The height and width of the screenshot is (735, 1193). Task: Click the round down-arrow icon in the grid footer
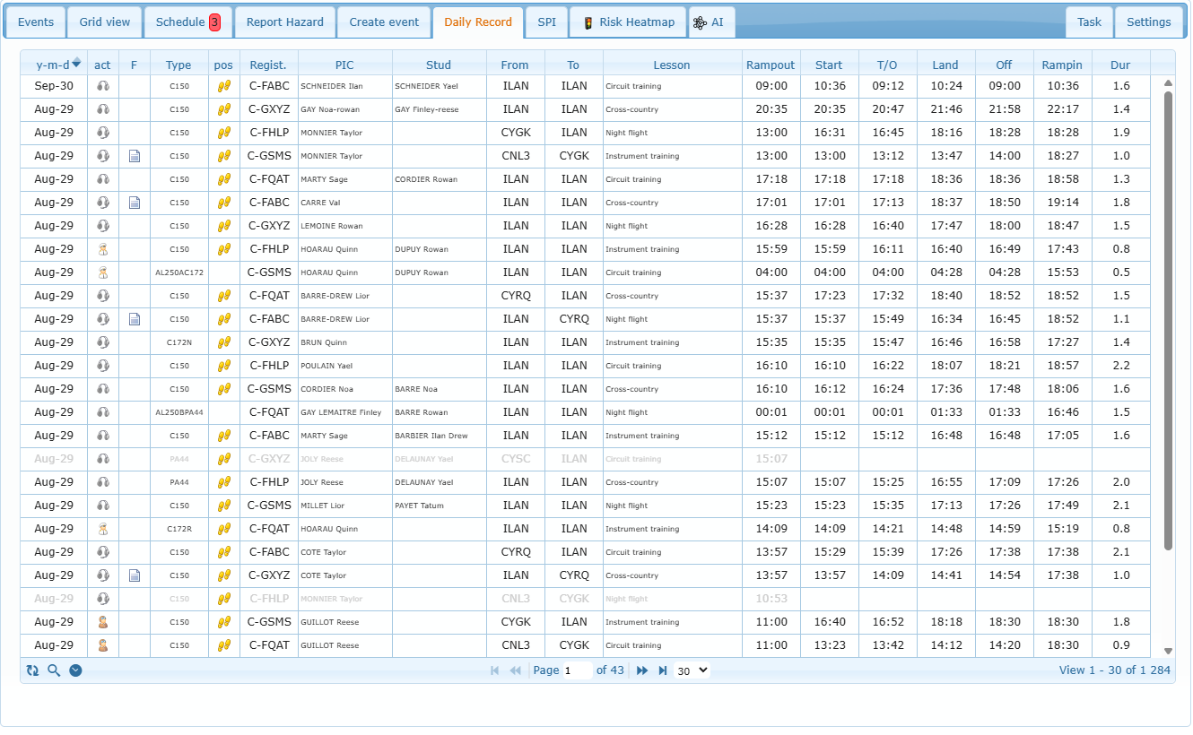coord(75,670)
